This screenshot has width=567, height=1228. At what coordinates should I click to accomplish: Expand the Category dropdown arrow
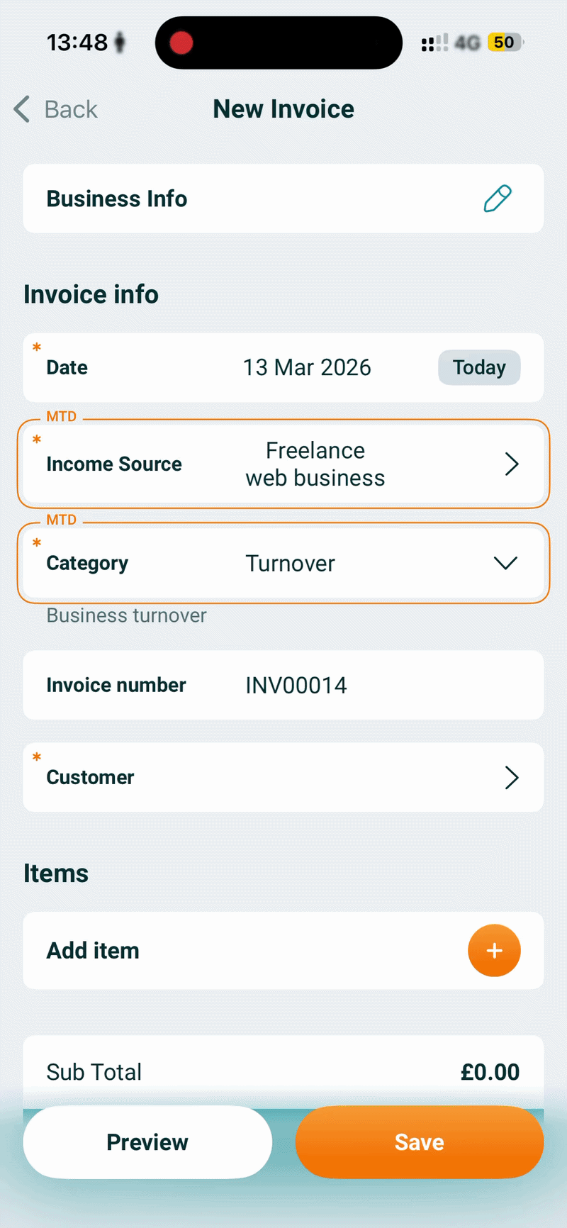(505, 563)
